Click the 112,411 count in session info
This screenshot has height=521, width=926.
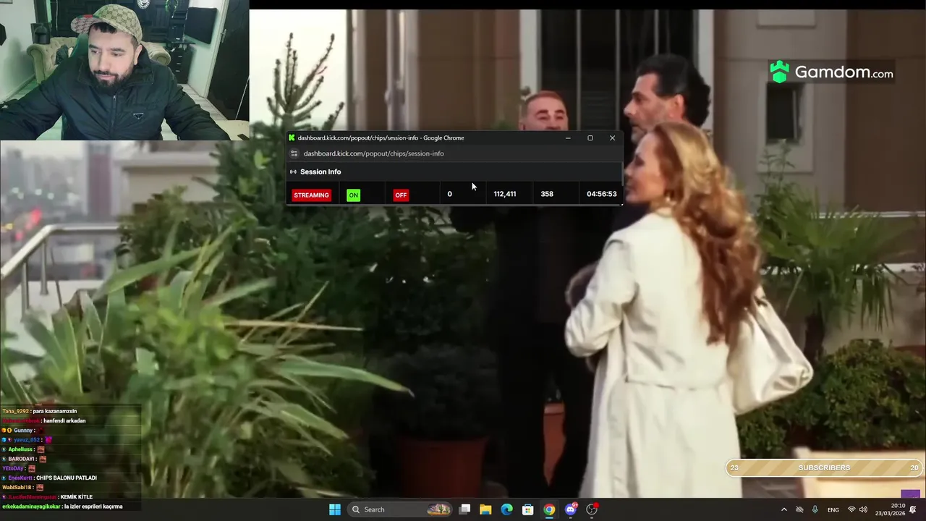click(505, 194)
